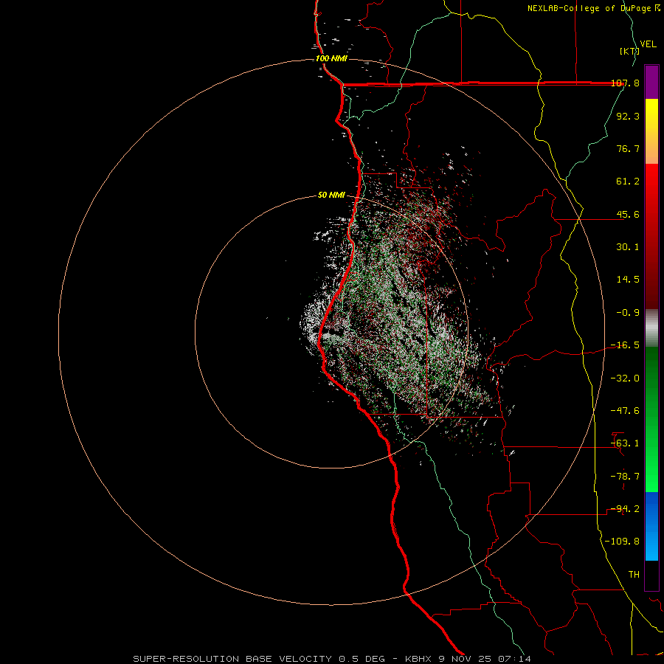Click the 92.3 velocity scale value

click(x=628, y=116)
